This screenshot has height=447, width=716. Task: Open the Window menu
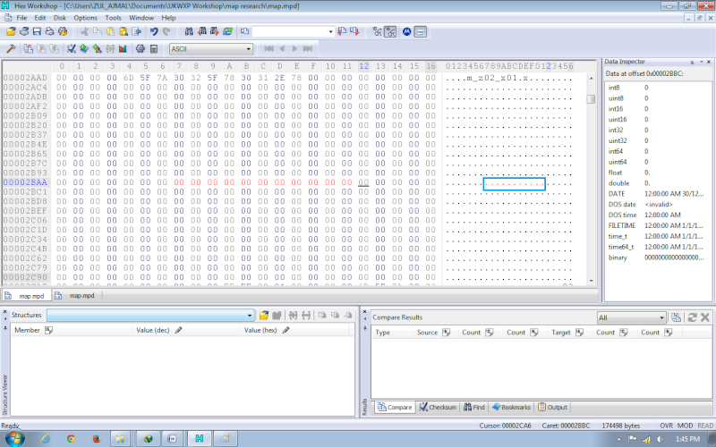141,18
